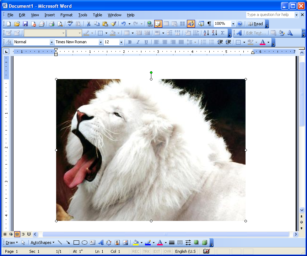
Task: Select the Oval drawing tool
Action: (x=84, y=243)
